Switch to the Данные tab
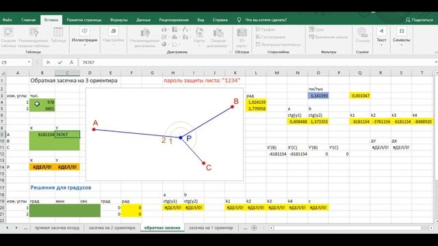 tap(143, 20)
